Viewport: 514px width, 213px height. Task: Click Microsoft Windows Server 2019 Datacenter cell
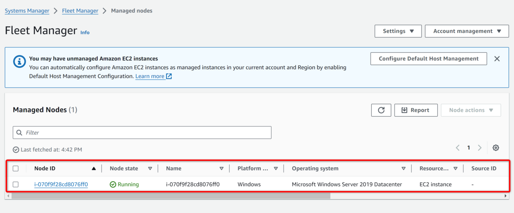click(x=347, y=184)
